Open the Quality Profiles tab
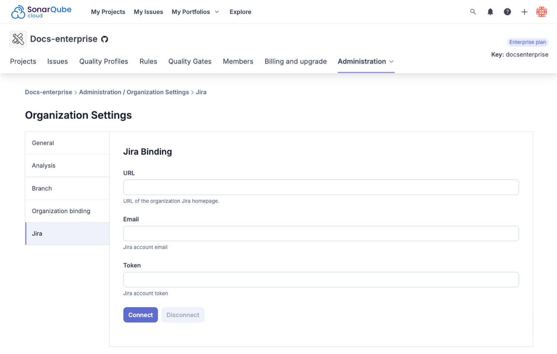This screenshot has height=354, width=557. [104, 61]
